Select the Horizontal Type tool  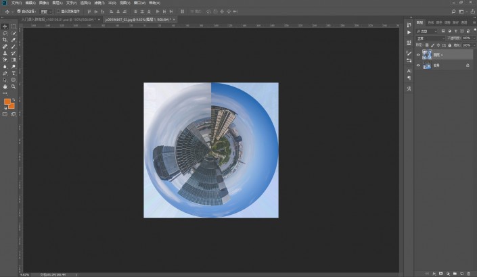14,73
